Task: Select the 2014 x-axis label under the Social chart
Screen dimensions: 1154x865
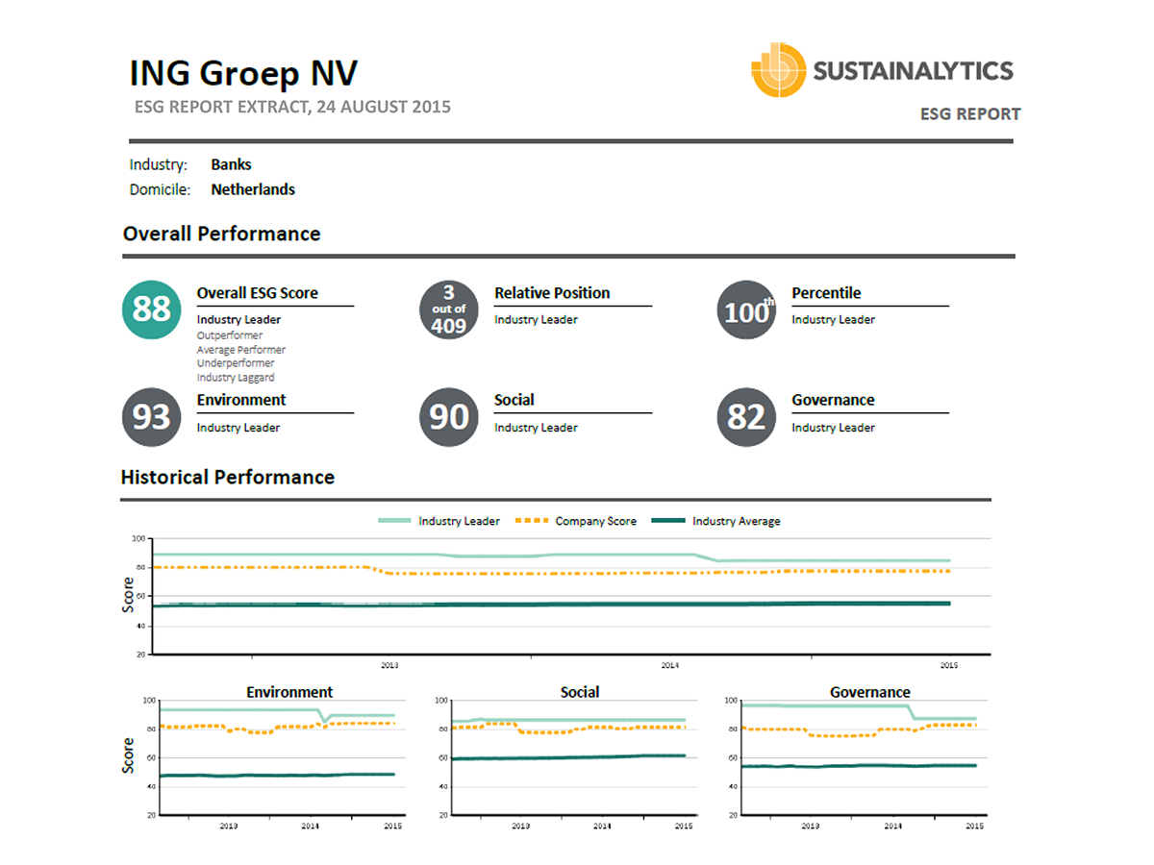Action: coord(602,826)
